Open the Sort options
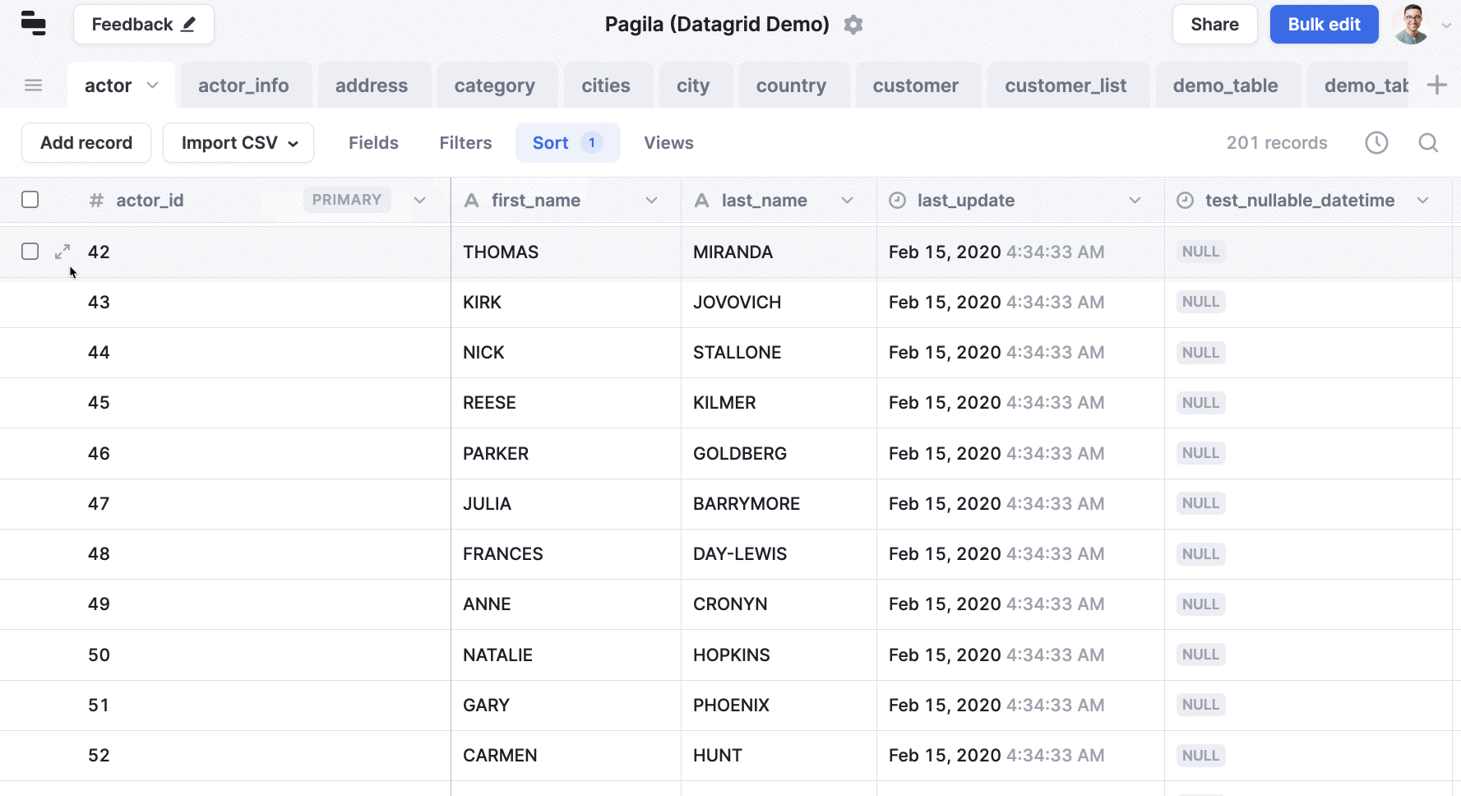Screen dimensions: 1461x796 tap(567, 143)
